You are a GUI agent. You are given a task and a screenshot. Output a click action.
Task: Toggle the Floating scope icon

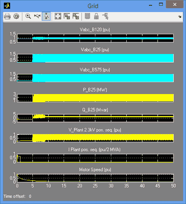click(x=87, y=16)
